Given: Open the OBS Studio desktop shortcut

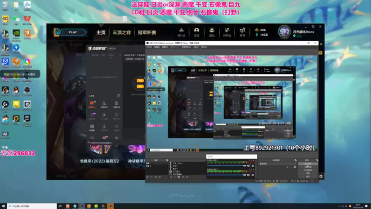Looking at the screenshot, I should pos(27,91).
